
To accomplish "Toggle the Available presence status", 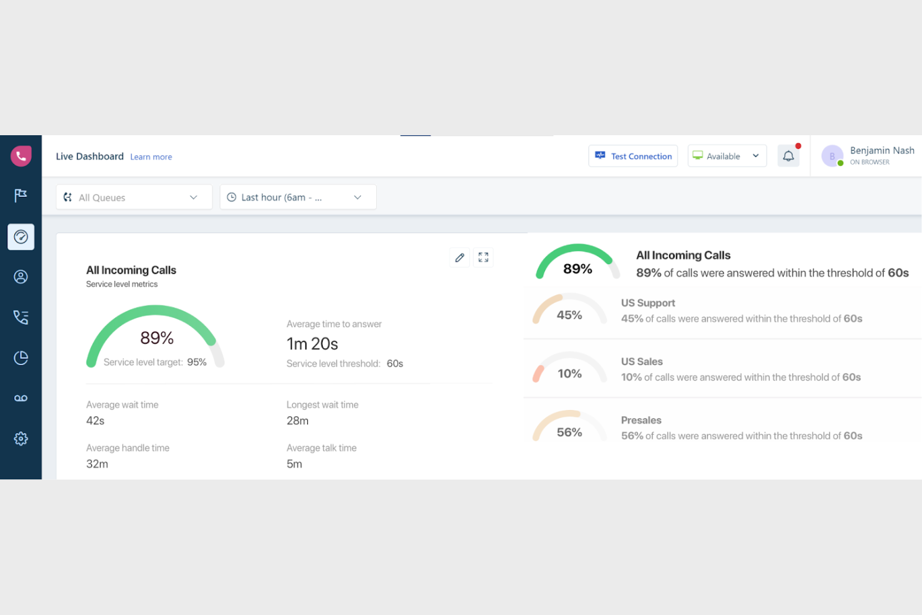I will pyautogui.click(x=723, y=156).
